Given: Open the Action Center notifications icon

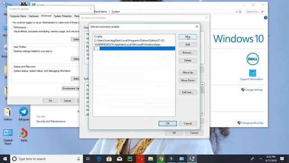Looking at the screenshot, I should point(282,159).
